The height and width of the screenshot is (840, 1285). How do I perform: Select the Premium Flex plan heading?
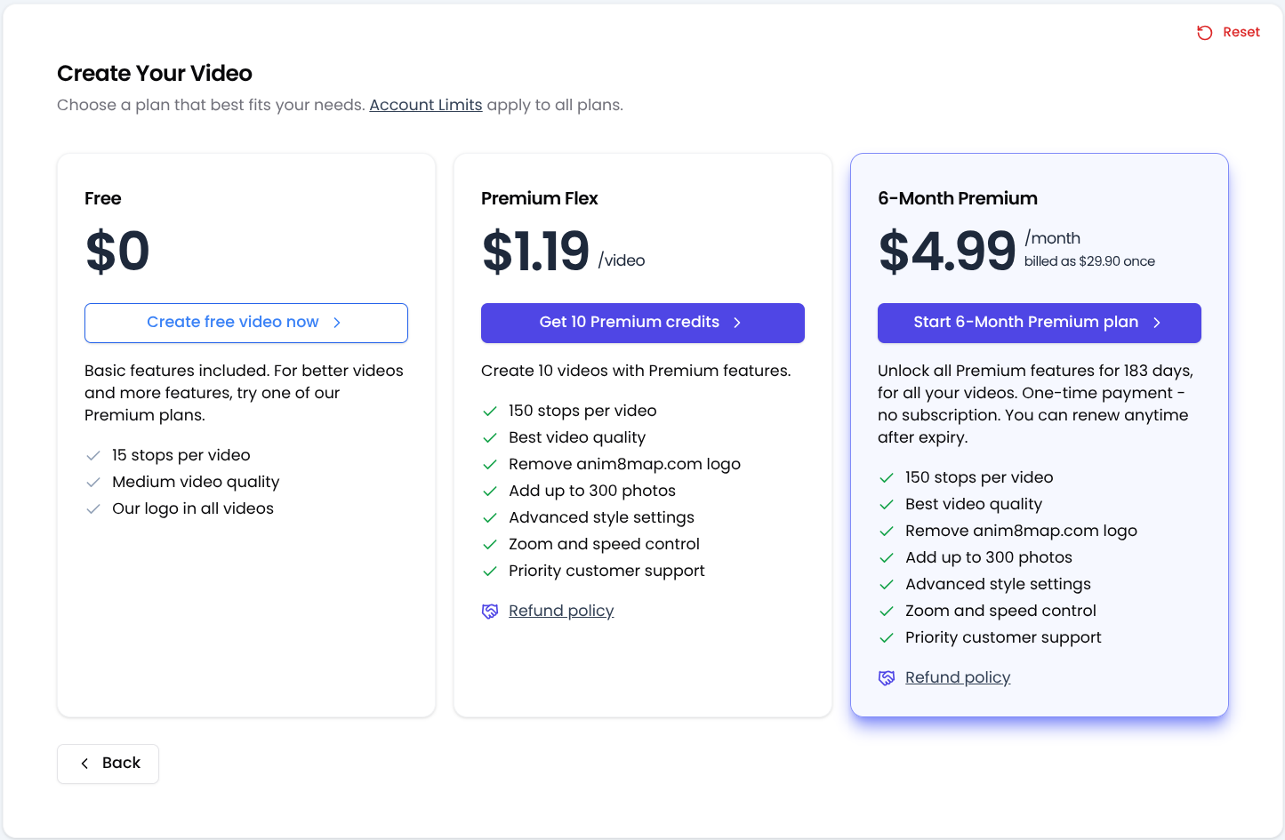[x=539, y=198]
